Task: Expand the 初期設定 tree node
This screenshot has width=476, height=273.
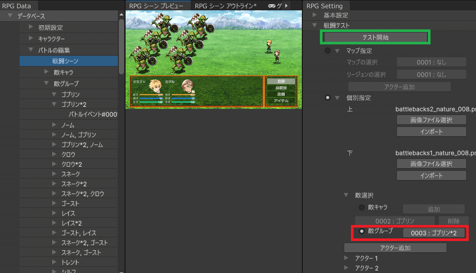Action: [x=31, y=27]
